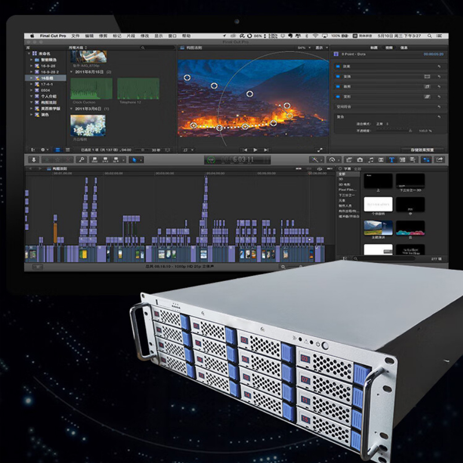
Task: Open the Photos browser camera icon
Action: [x=359, y=160]
